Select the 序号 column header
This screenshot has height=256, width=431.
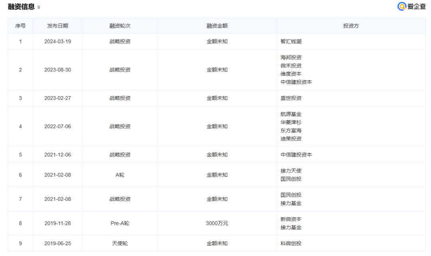click(x=20, y=26)
